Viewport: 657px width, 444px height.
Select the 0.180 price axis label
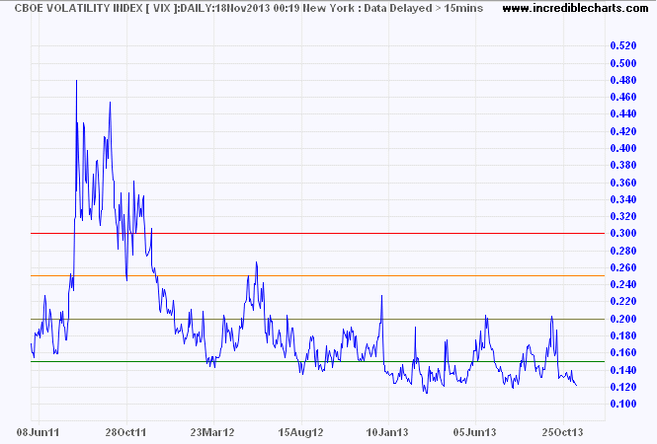[623, 335]
